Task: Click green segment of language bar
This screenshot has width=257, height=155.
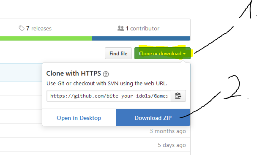Action: 46,38
